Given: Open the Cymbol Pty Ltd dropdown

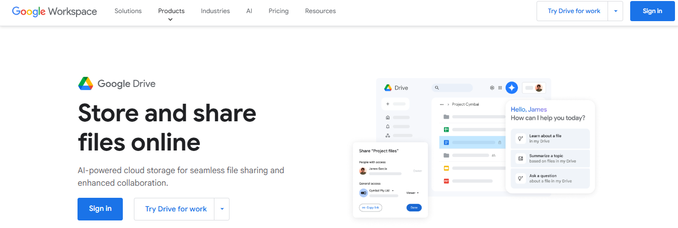Looking at the screenshot, I should click(382, 191).
